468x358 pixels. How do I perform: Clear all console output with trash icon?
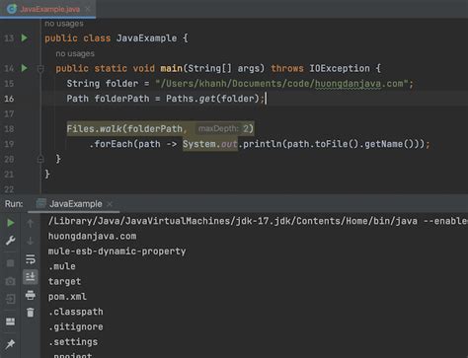31,313
